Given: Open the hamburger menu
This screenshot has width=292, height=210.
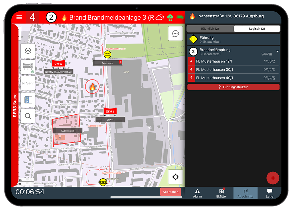Looking at the screenshot, I should coord(19,17).
